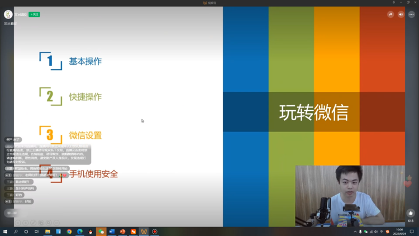Click the streamer's round avatar
Viewport: 419px width, 236px height.
[8, 14]
